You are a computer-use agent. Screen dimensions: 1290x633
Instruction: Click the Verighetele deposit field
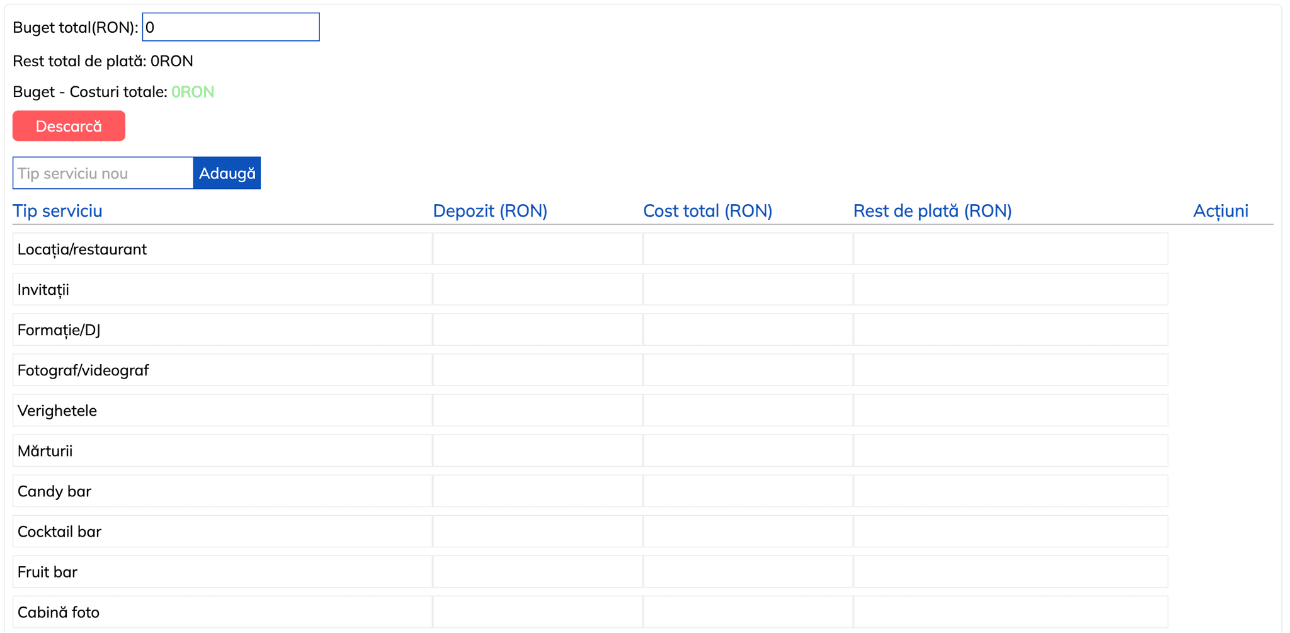pos(537,411)
